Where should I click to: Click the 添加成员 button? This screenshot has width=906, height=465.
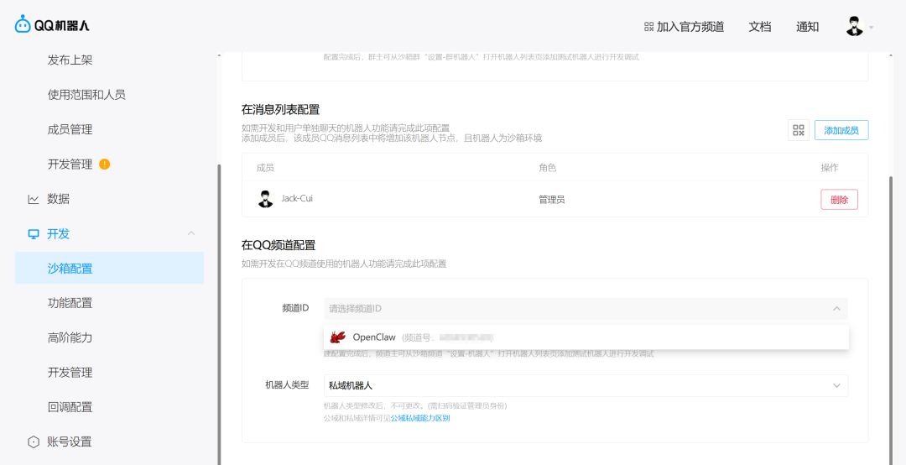pyautogui.click(x=841, y=130)
